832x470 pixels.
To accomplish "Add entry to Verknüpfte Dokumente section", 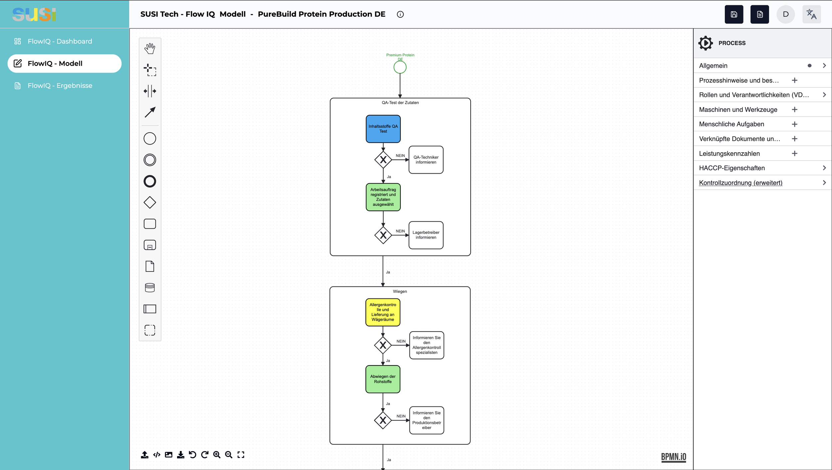I will [795, 139].
